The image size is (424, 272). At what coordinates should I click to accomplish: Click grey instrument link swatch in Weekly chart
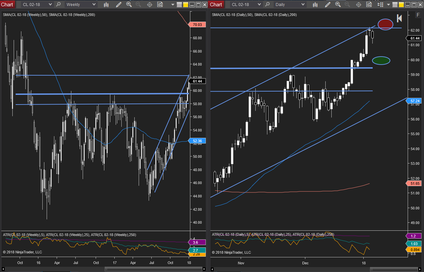click(x=179, y=5)
